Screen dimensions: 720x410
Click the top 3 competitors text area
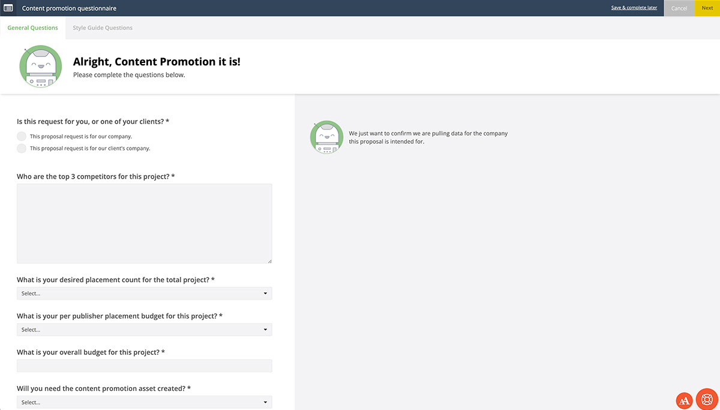coord(144,223)
